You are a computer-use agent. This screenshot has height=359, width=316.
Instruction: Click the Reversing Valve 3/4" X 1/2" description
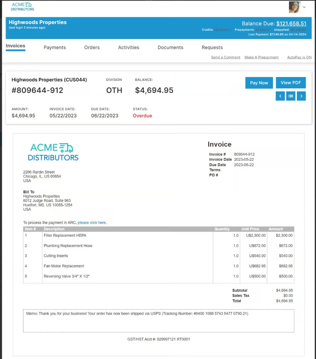66,276
